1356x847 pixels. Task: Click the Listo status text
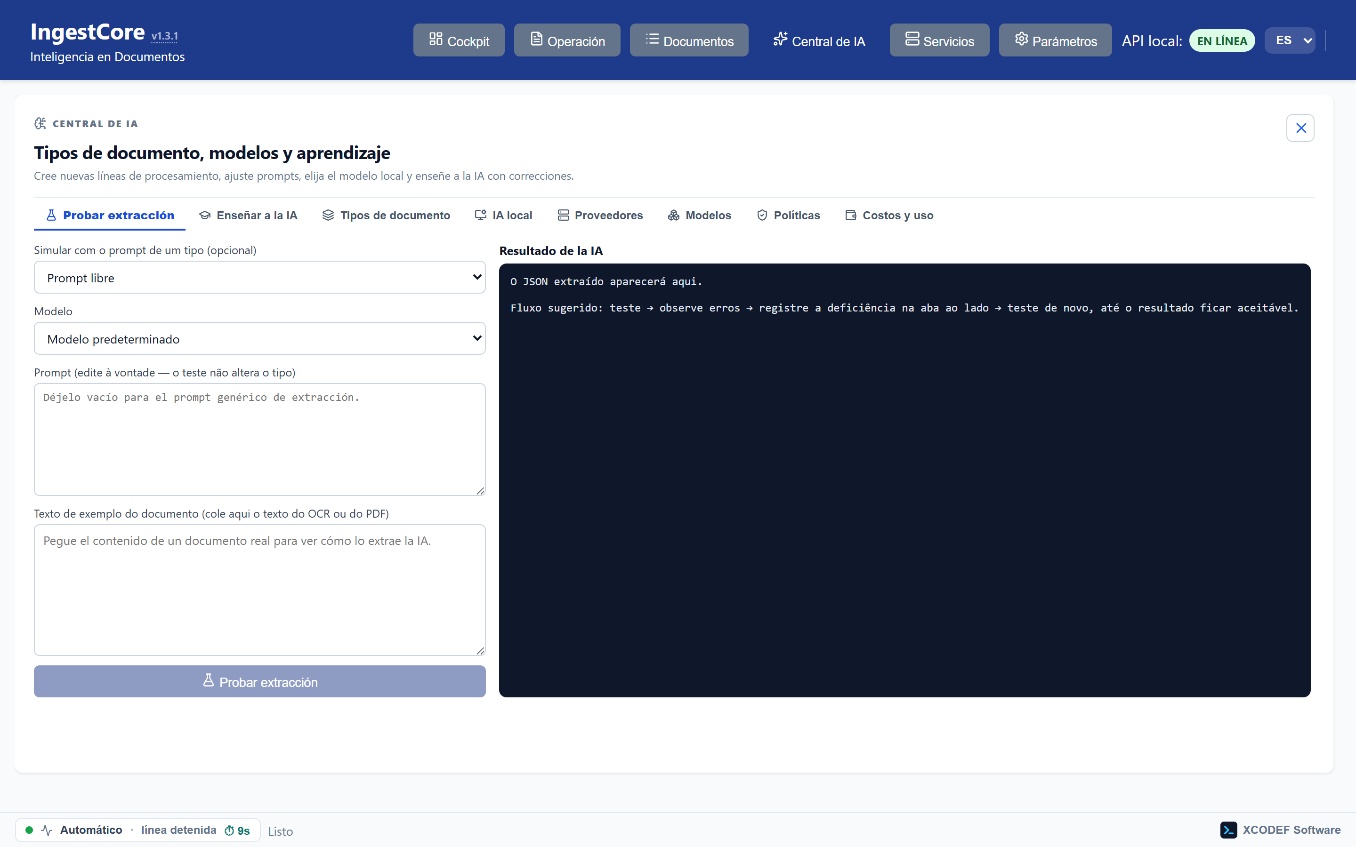[280, 831]
